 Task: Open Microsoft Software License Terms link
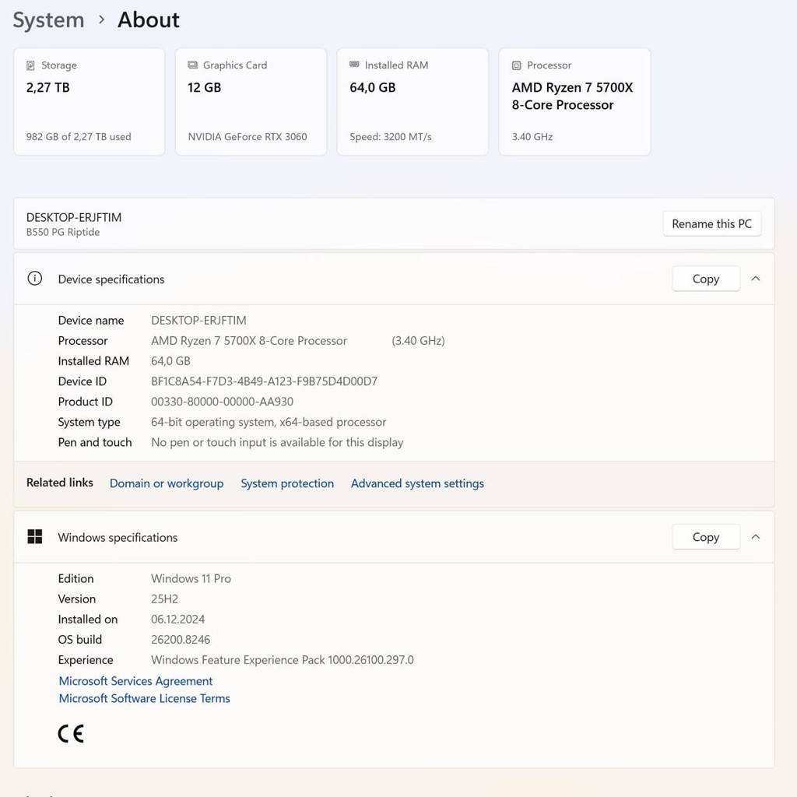pyautogui.click(x=144, y=698)
